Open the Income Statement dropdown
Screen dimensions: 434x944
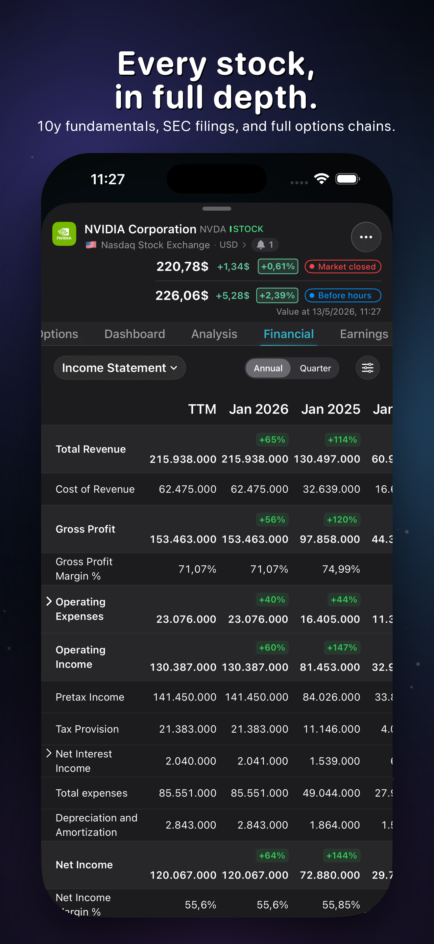pos(120,368)
